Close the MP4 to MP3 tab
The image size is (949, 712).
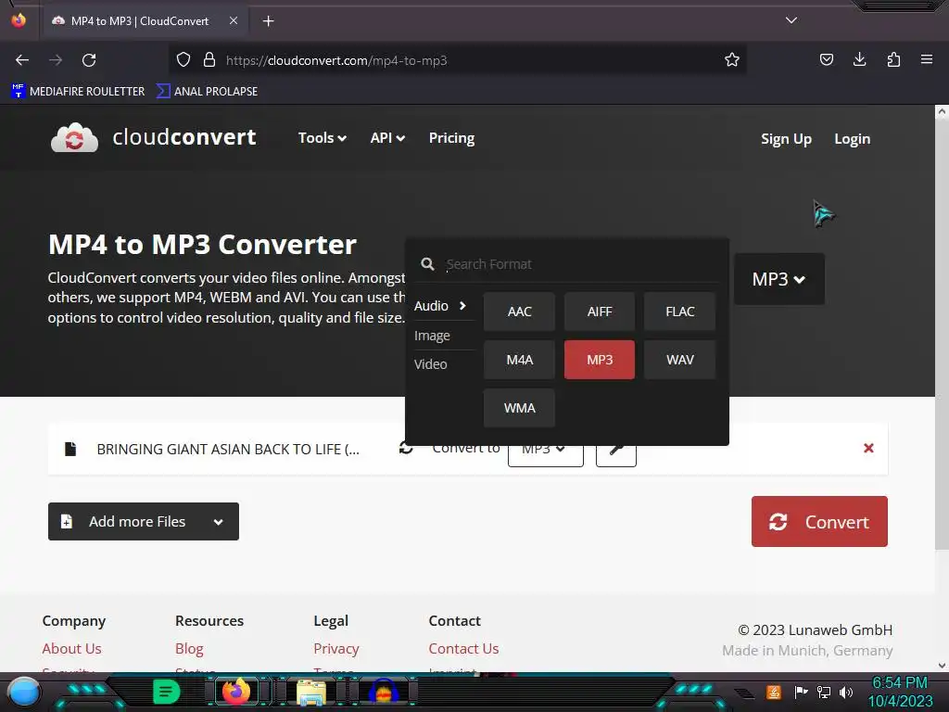(x=234, y=20)
